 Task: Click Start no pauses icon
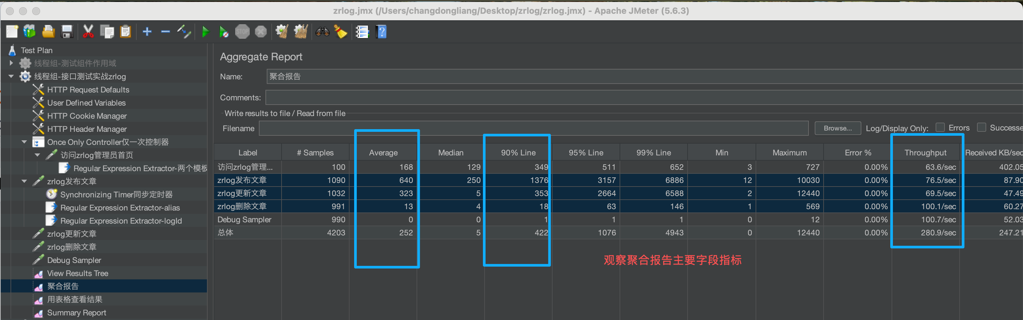tap(224, 31)
